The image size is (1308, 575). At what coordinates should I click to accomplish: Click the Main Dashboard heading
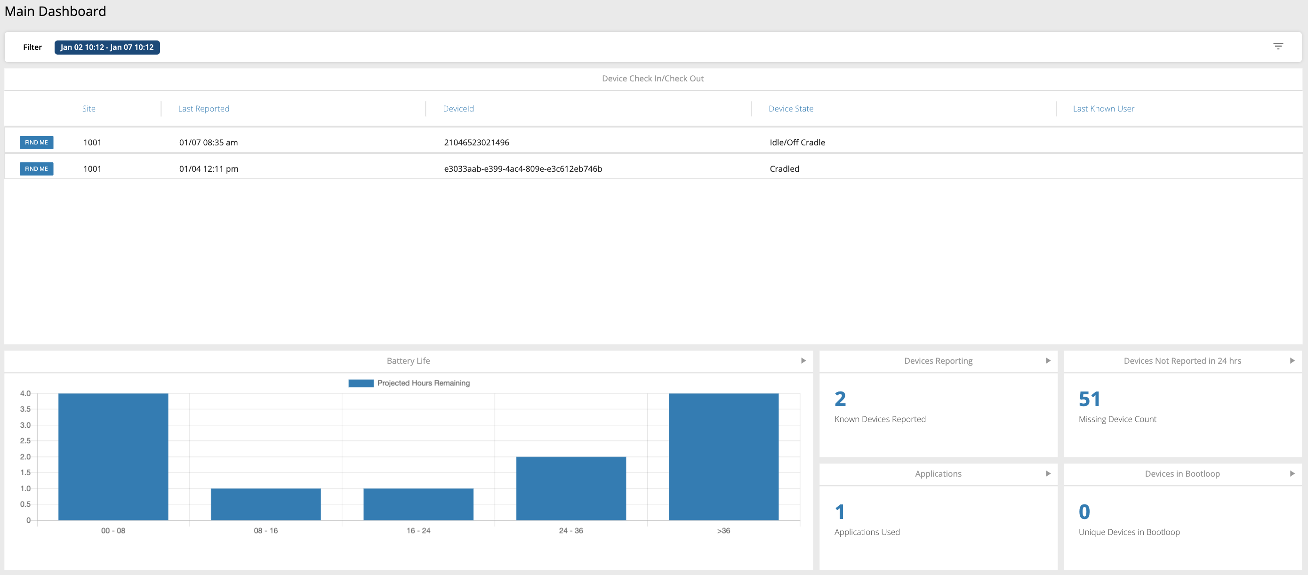(56, 11)
